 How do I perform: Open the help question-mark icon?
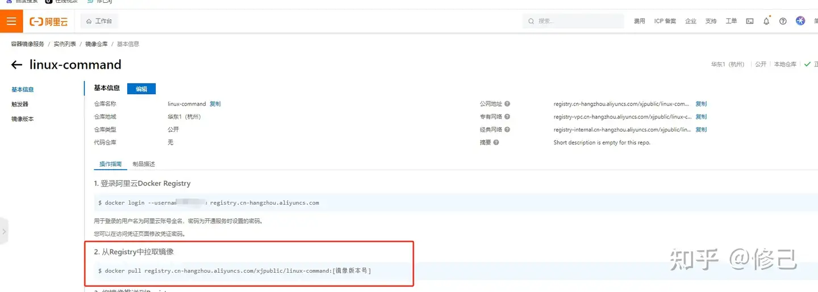tap(783, 21)
